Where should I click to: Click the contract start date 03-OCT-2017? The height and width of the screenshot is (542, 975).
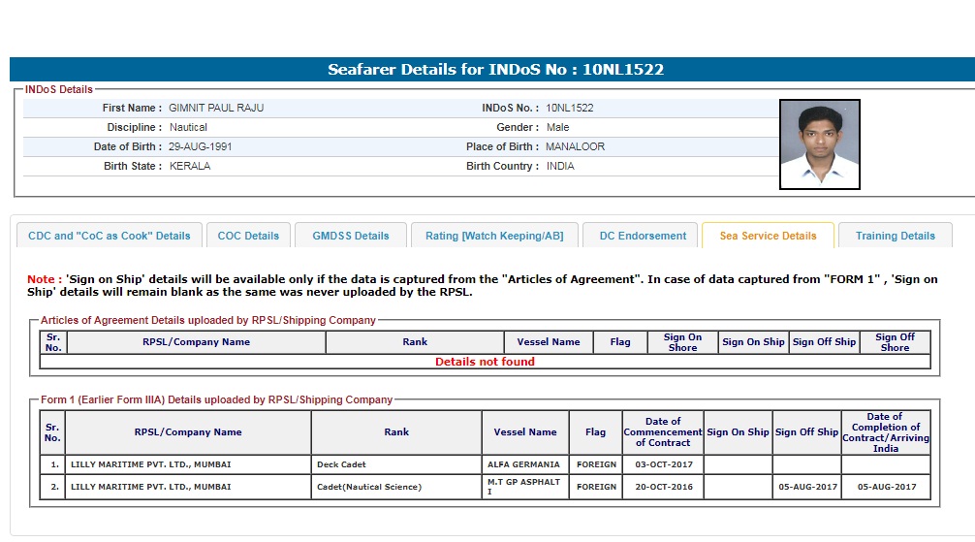click(x=662, y=464)
